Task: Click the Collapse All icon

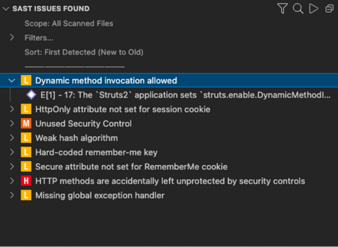Action: 329,9
